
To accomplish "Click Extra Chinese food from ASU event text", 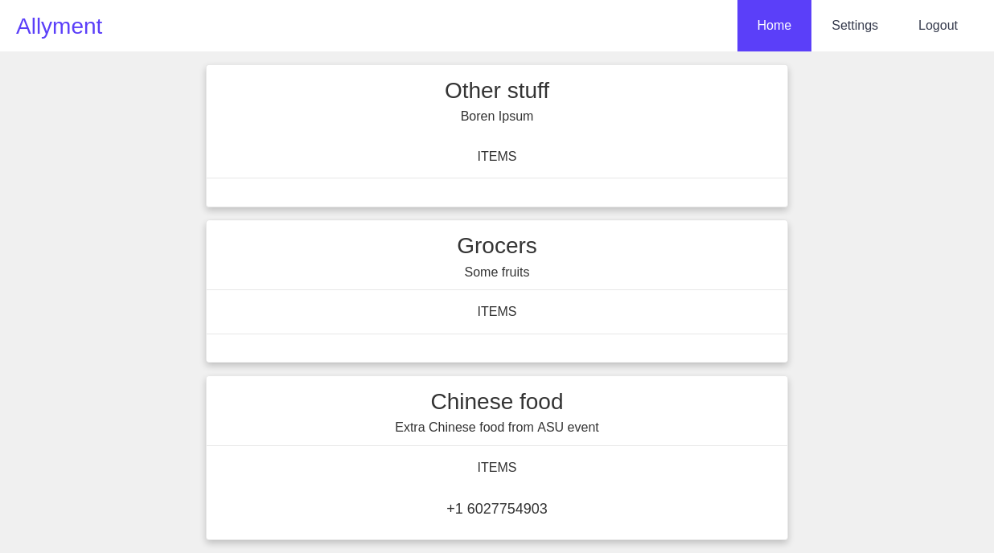I will coord(497,428).
